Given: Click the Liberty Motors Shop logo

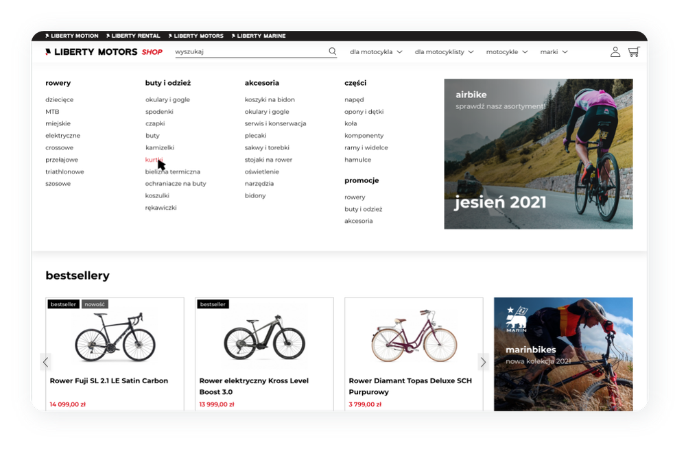Looking at the screenshot, I should [x=104, y=52].
